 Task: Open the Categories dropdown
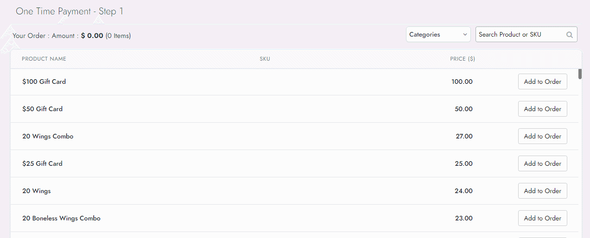point(438,35)
